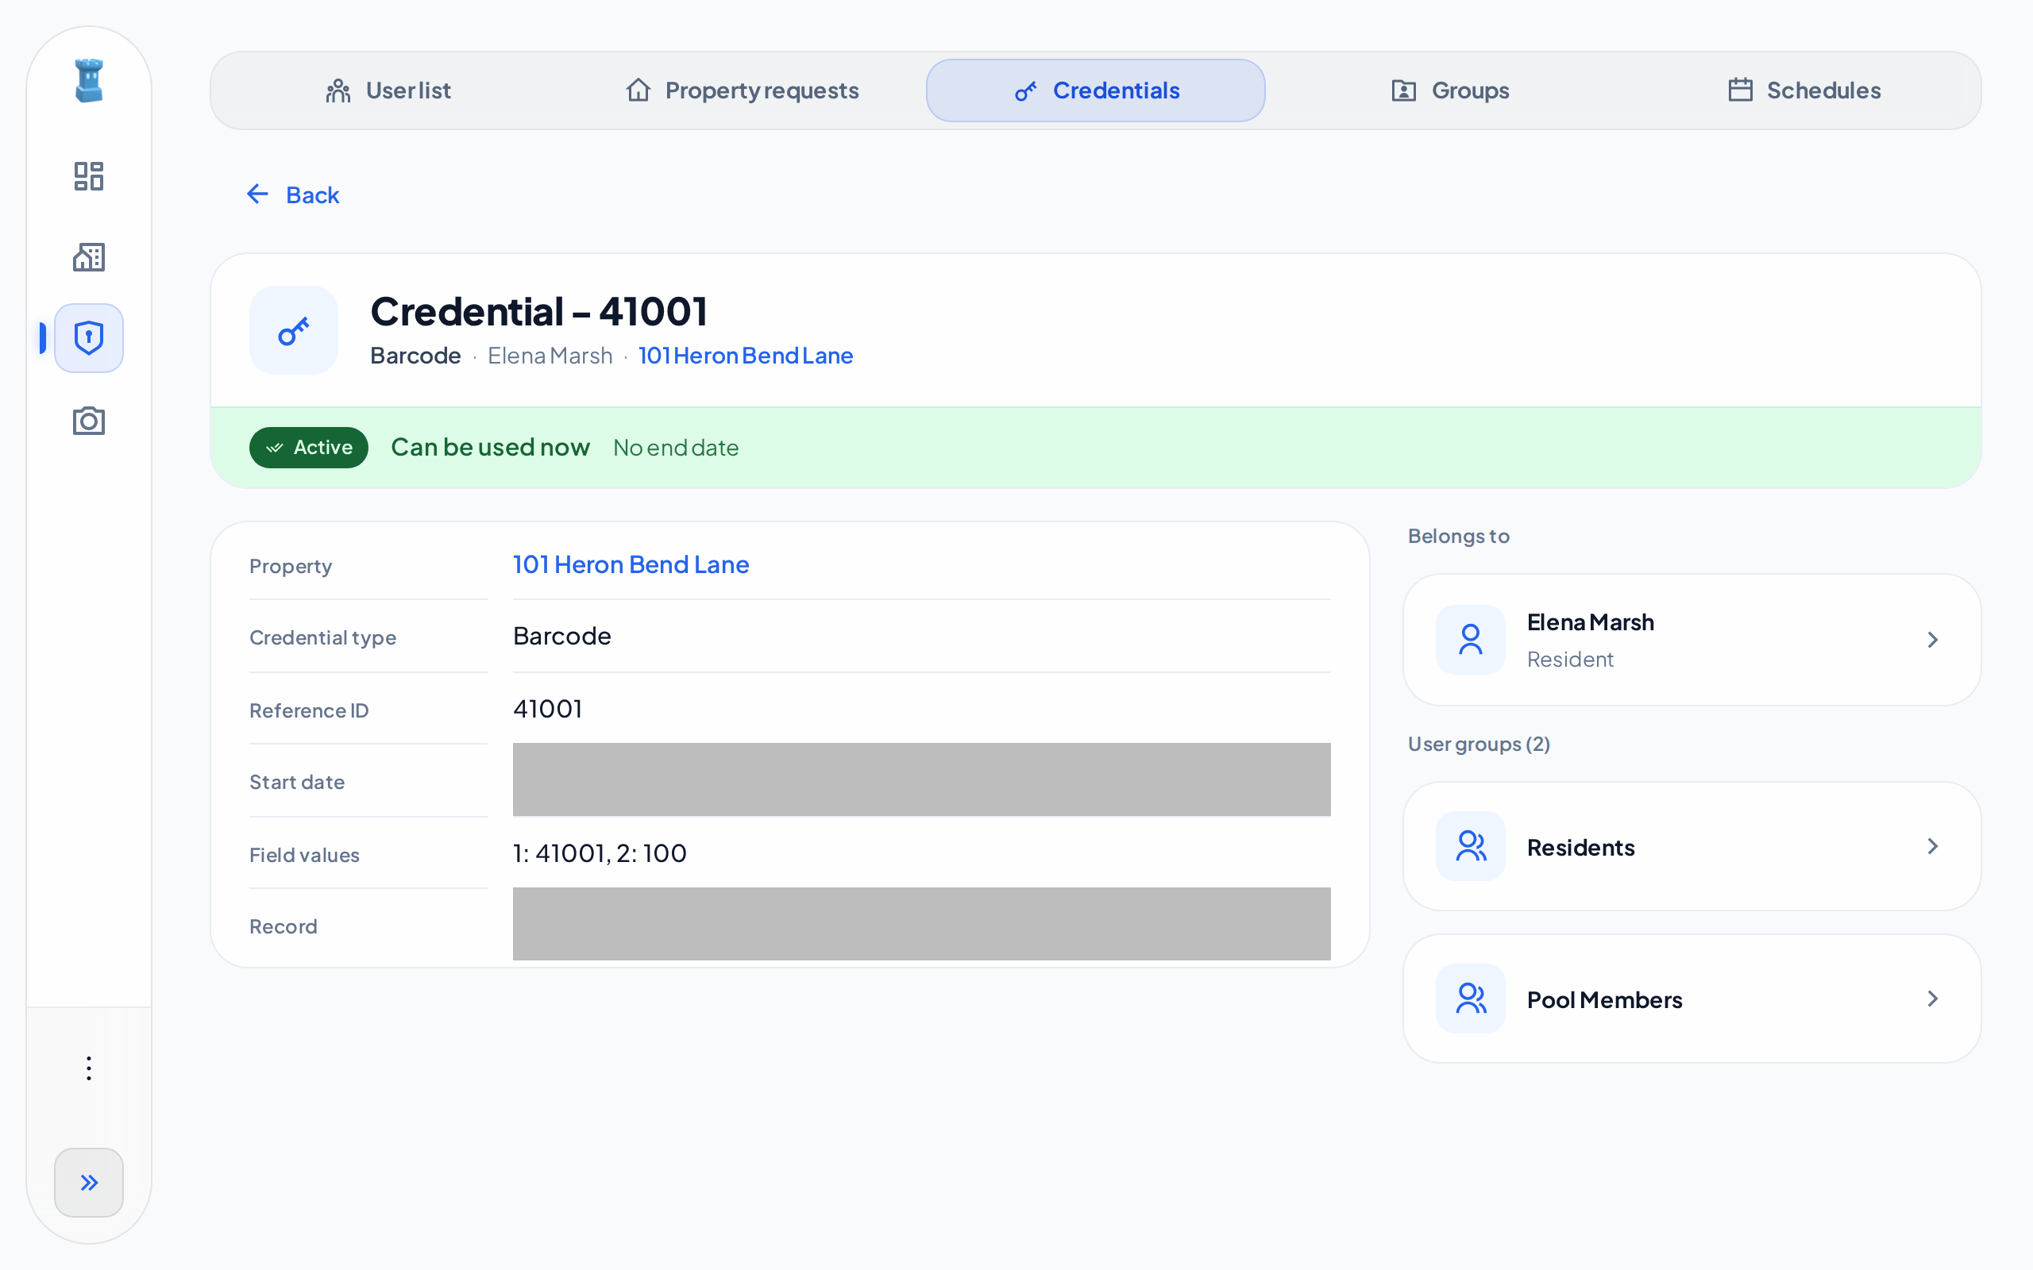Click the header 101 Heron Bend Lane link
Image resolution: width=2033 pixels, height=1270 pixels.
pos(746,356)
